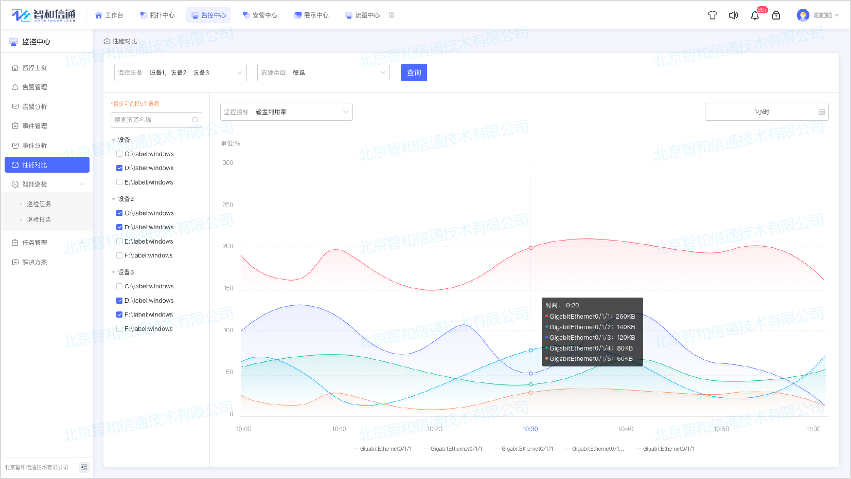Image resolution: width=851 pixels, height=479 pixels.
Task: Click the speaker sound icon
Action: [x=734, y=15]
